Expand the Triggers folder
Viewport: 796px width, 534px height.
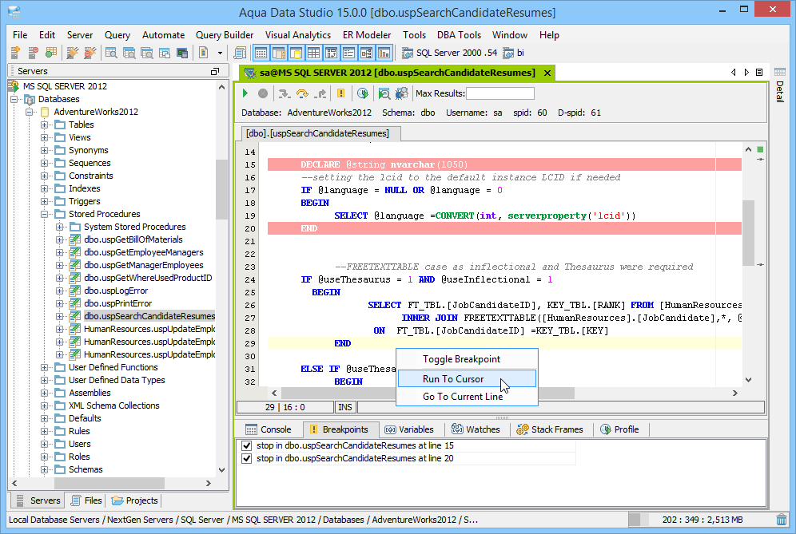tap(45, 201)
